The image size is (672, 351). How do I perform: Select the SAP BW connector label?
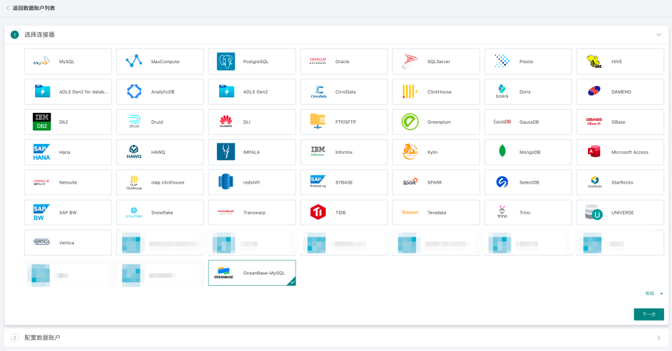pos(68,213)
